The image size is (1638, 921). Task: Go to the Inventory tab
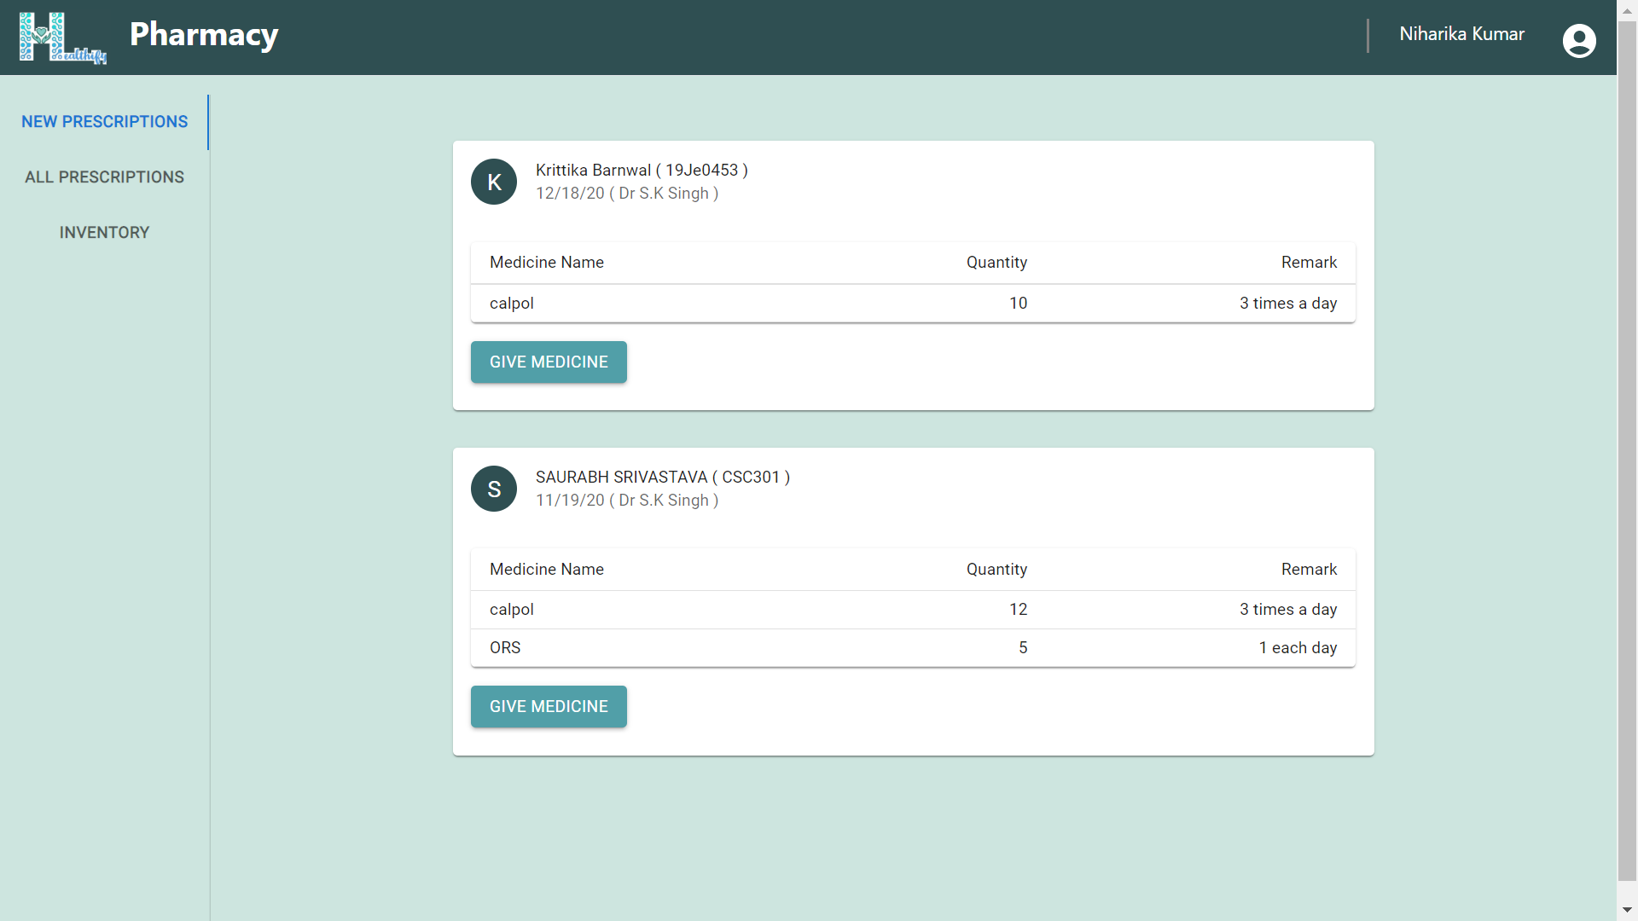[104, 233]
